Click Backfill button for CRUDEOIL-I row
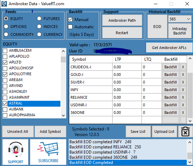 tap(171, 67)
